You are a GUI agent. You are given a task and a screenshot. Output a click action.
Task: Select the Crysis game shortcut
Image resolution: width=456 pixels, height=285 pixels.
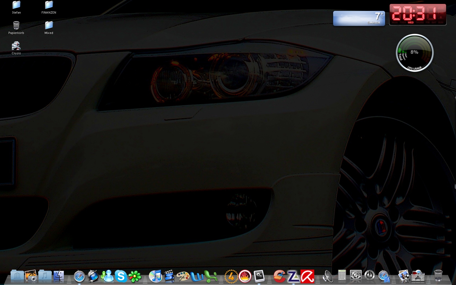[x=16, y=48]
